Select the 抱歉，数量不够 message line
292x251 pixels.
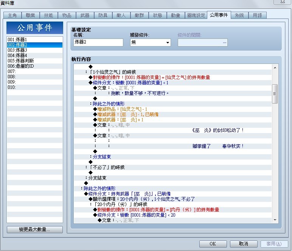coord(173,93)
